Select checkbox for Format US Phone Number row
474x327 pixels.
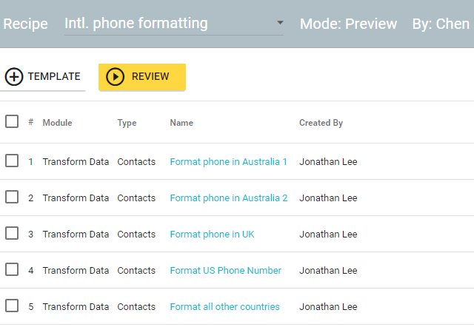[x=12, y=269]
